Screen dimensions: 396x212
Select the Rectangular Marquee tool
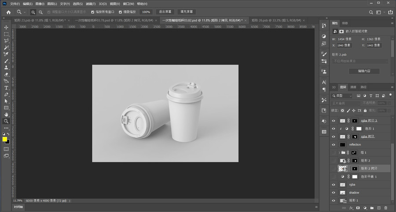pyautogui.click(x=6, y=34)
